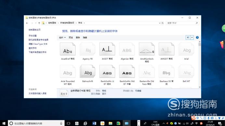This screenshot has height=126, width=225.
Task: Select the Agency FB font
Action: pos(87,51)
